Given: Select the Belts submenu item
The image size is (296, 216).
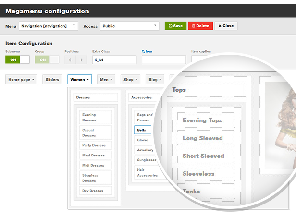Looking at the screenshot, I should [142, 130].
